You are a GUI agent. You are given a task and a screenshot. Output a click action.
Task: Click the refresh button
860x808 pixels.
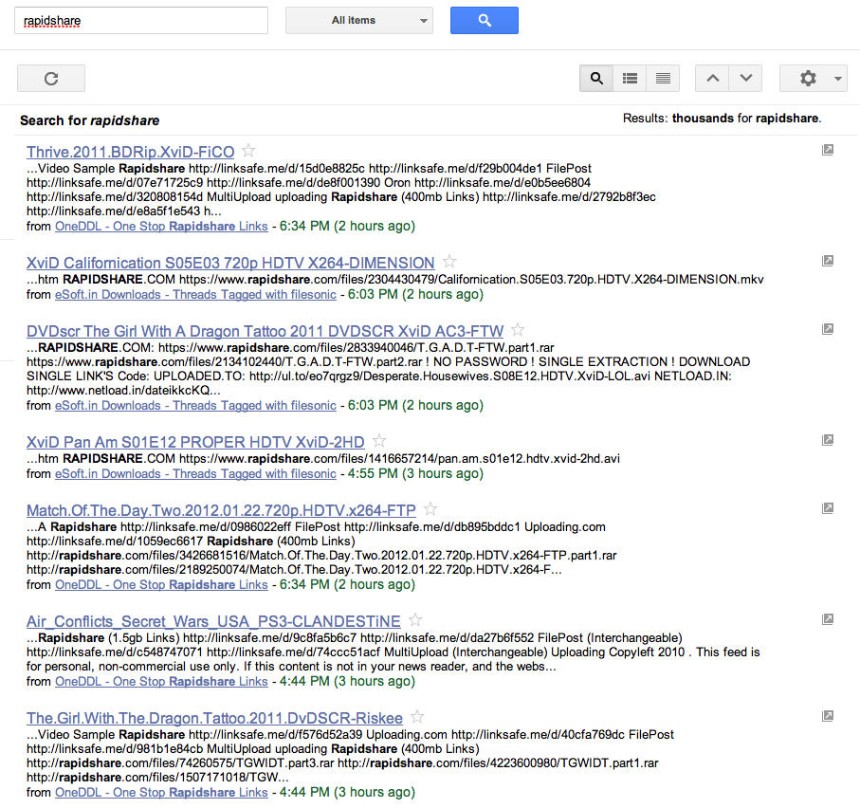coord(51,79)
